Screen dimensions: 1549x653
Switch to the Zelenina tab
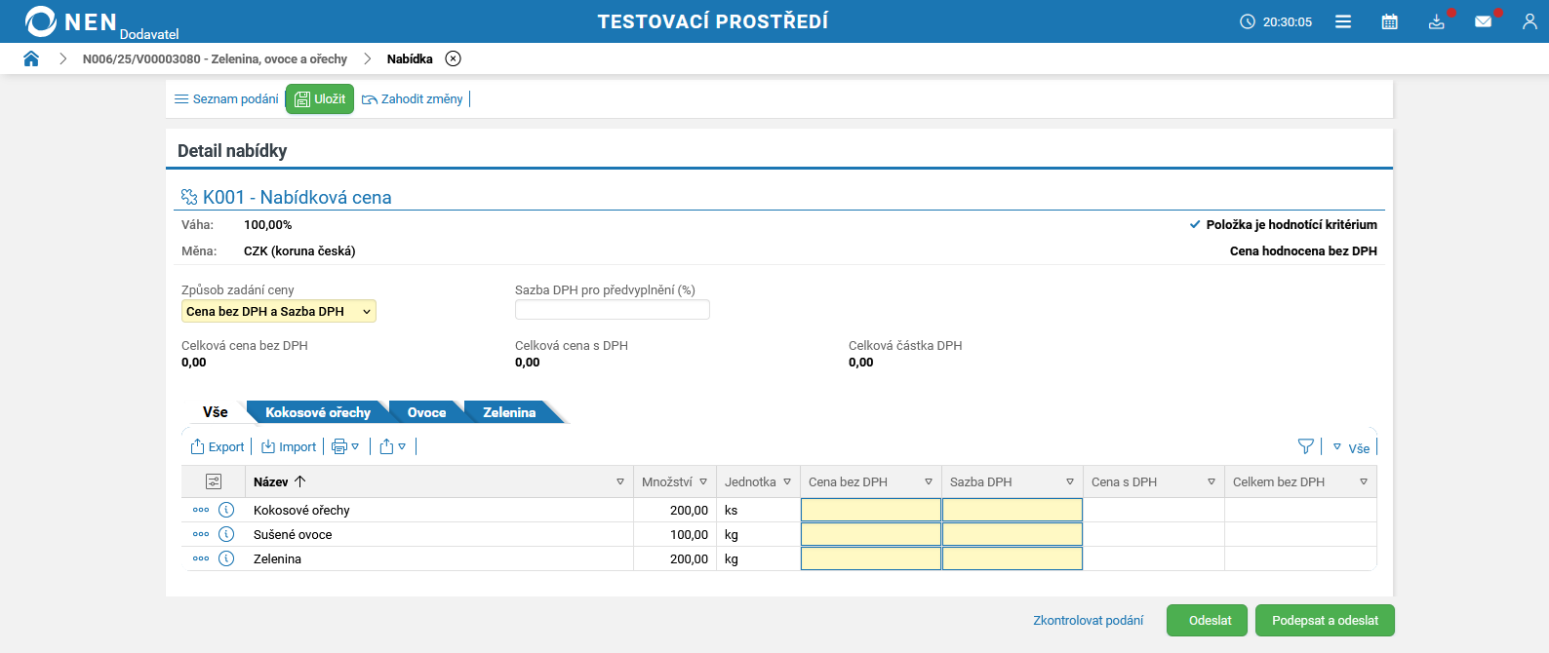509,412
